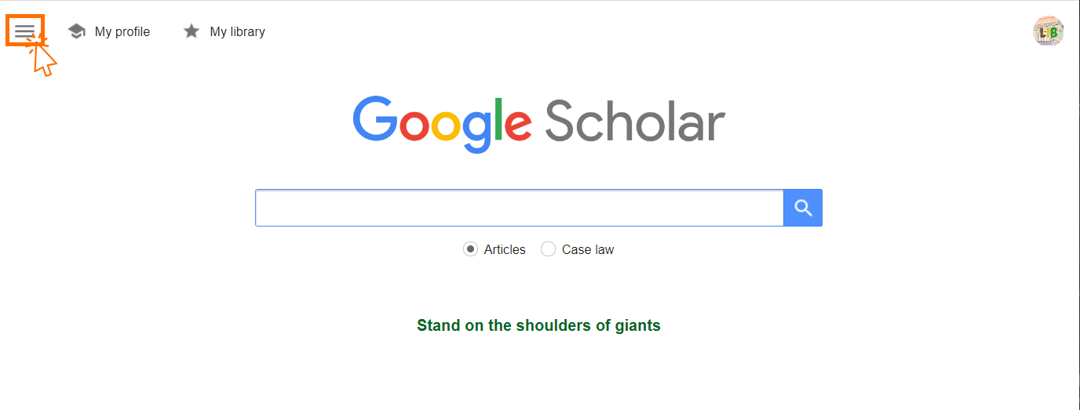The image size is (1080, 410).
Task: Go to My profile link text
Action: point(122,31)
